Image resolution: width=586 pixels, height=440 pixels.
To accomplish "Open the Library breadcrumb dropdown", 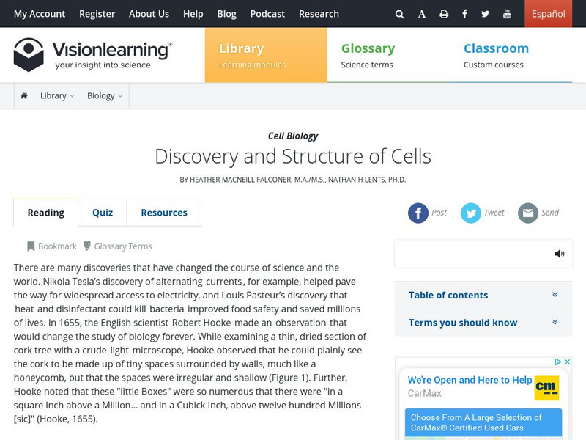I will pos(57,96).
